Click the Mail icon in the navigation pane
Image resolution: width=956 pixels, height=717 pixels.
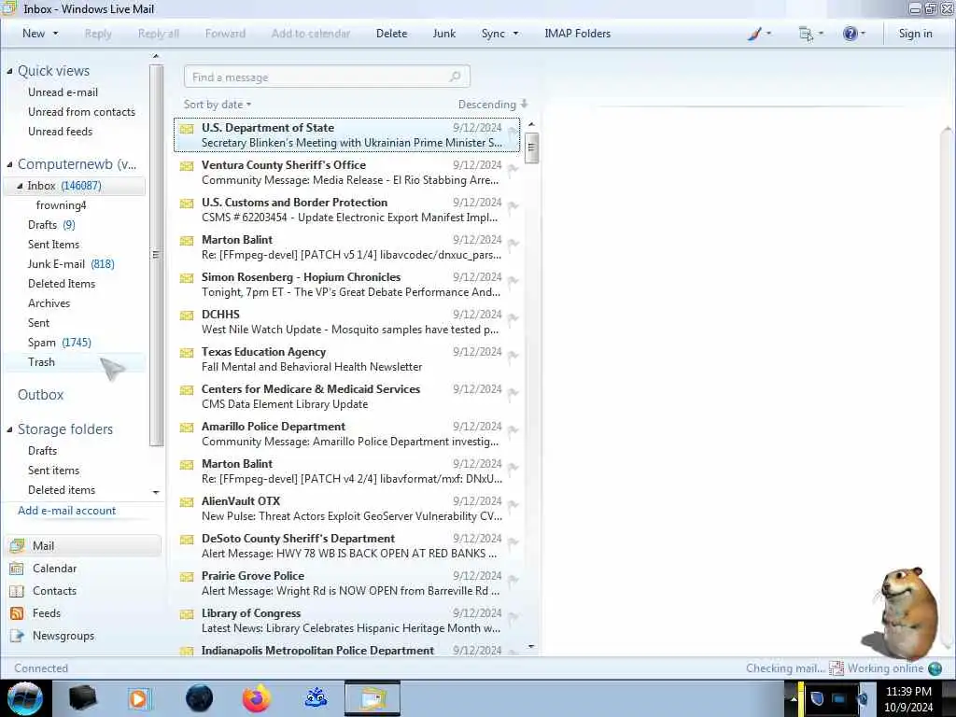click(x=17, y=545)
